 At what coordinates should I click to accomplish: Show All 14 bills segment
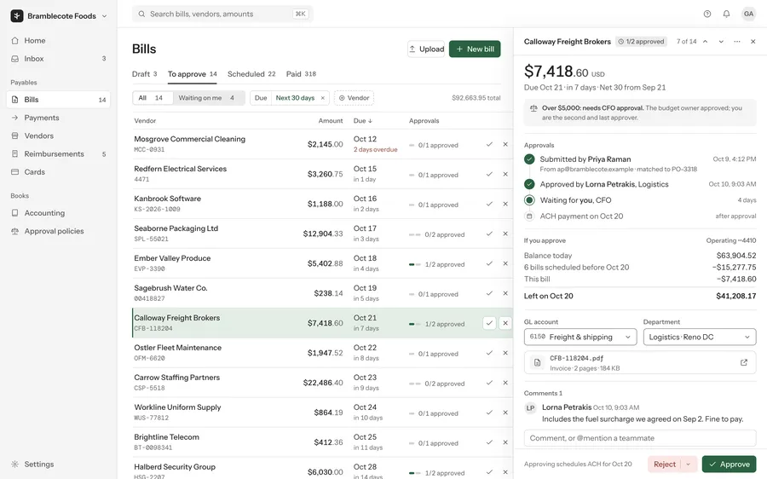point(153,98)
